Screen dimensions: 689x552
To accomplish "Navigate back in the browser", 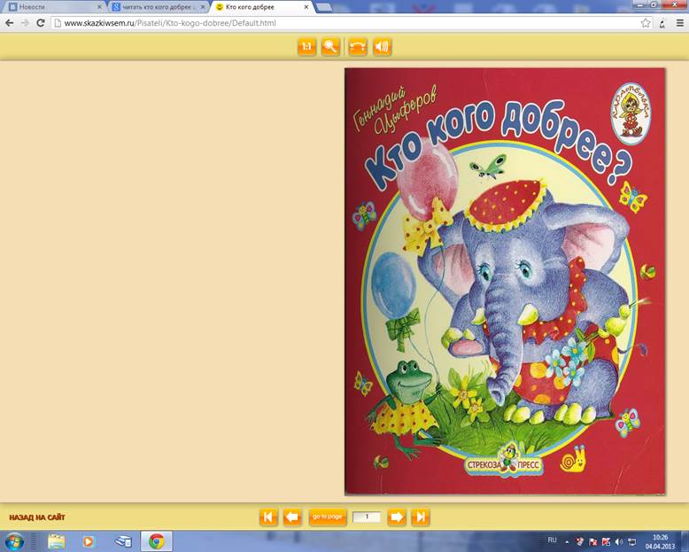I will (x=10, y=23).
